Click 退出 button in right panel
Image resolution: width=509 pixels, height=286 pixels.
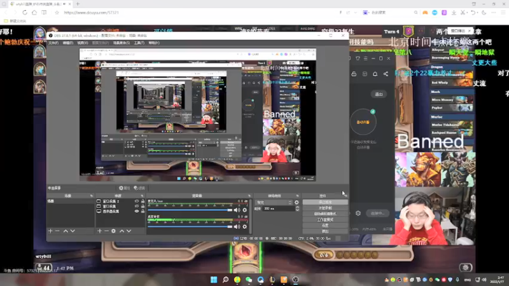pos(379,94)
